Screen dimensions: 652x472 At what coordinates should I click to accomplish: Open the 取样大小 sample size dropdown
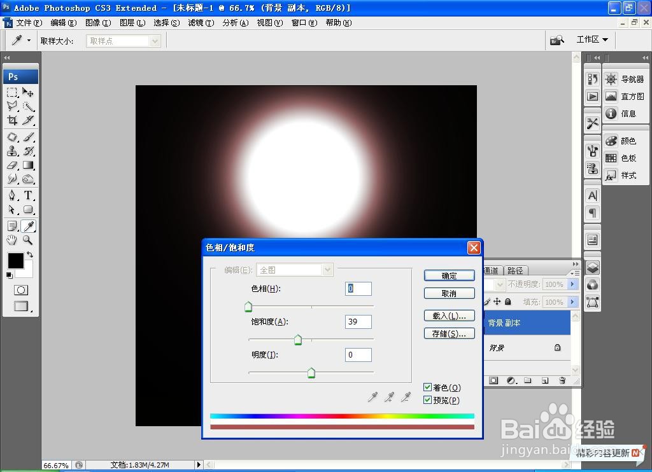coord(155,39)
